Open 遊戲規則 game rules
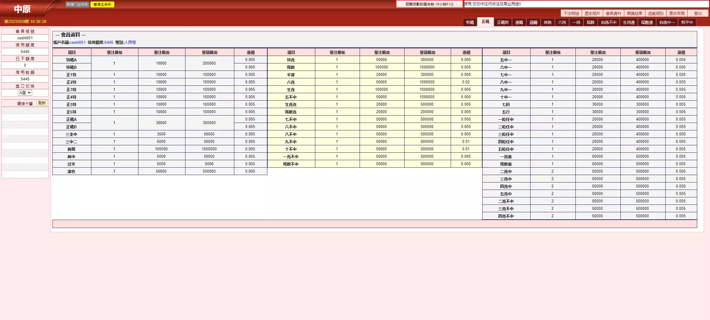Viewport: 710px width, 320px height. click(656, 13)
